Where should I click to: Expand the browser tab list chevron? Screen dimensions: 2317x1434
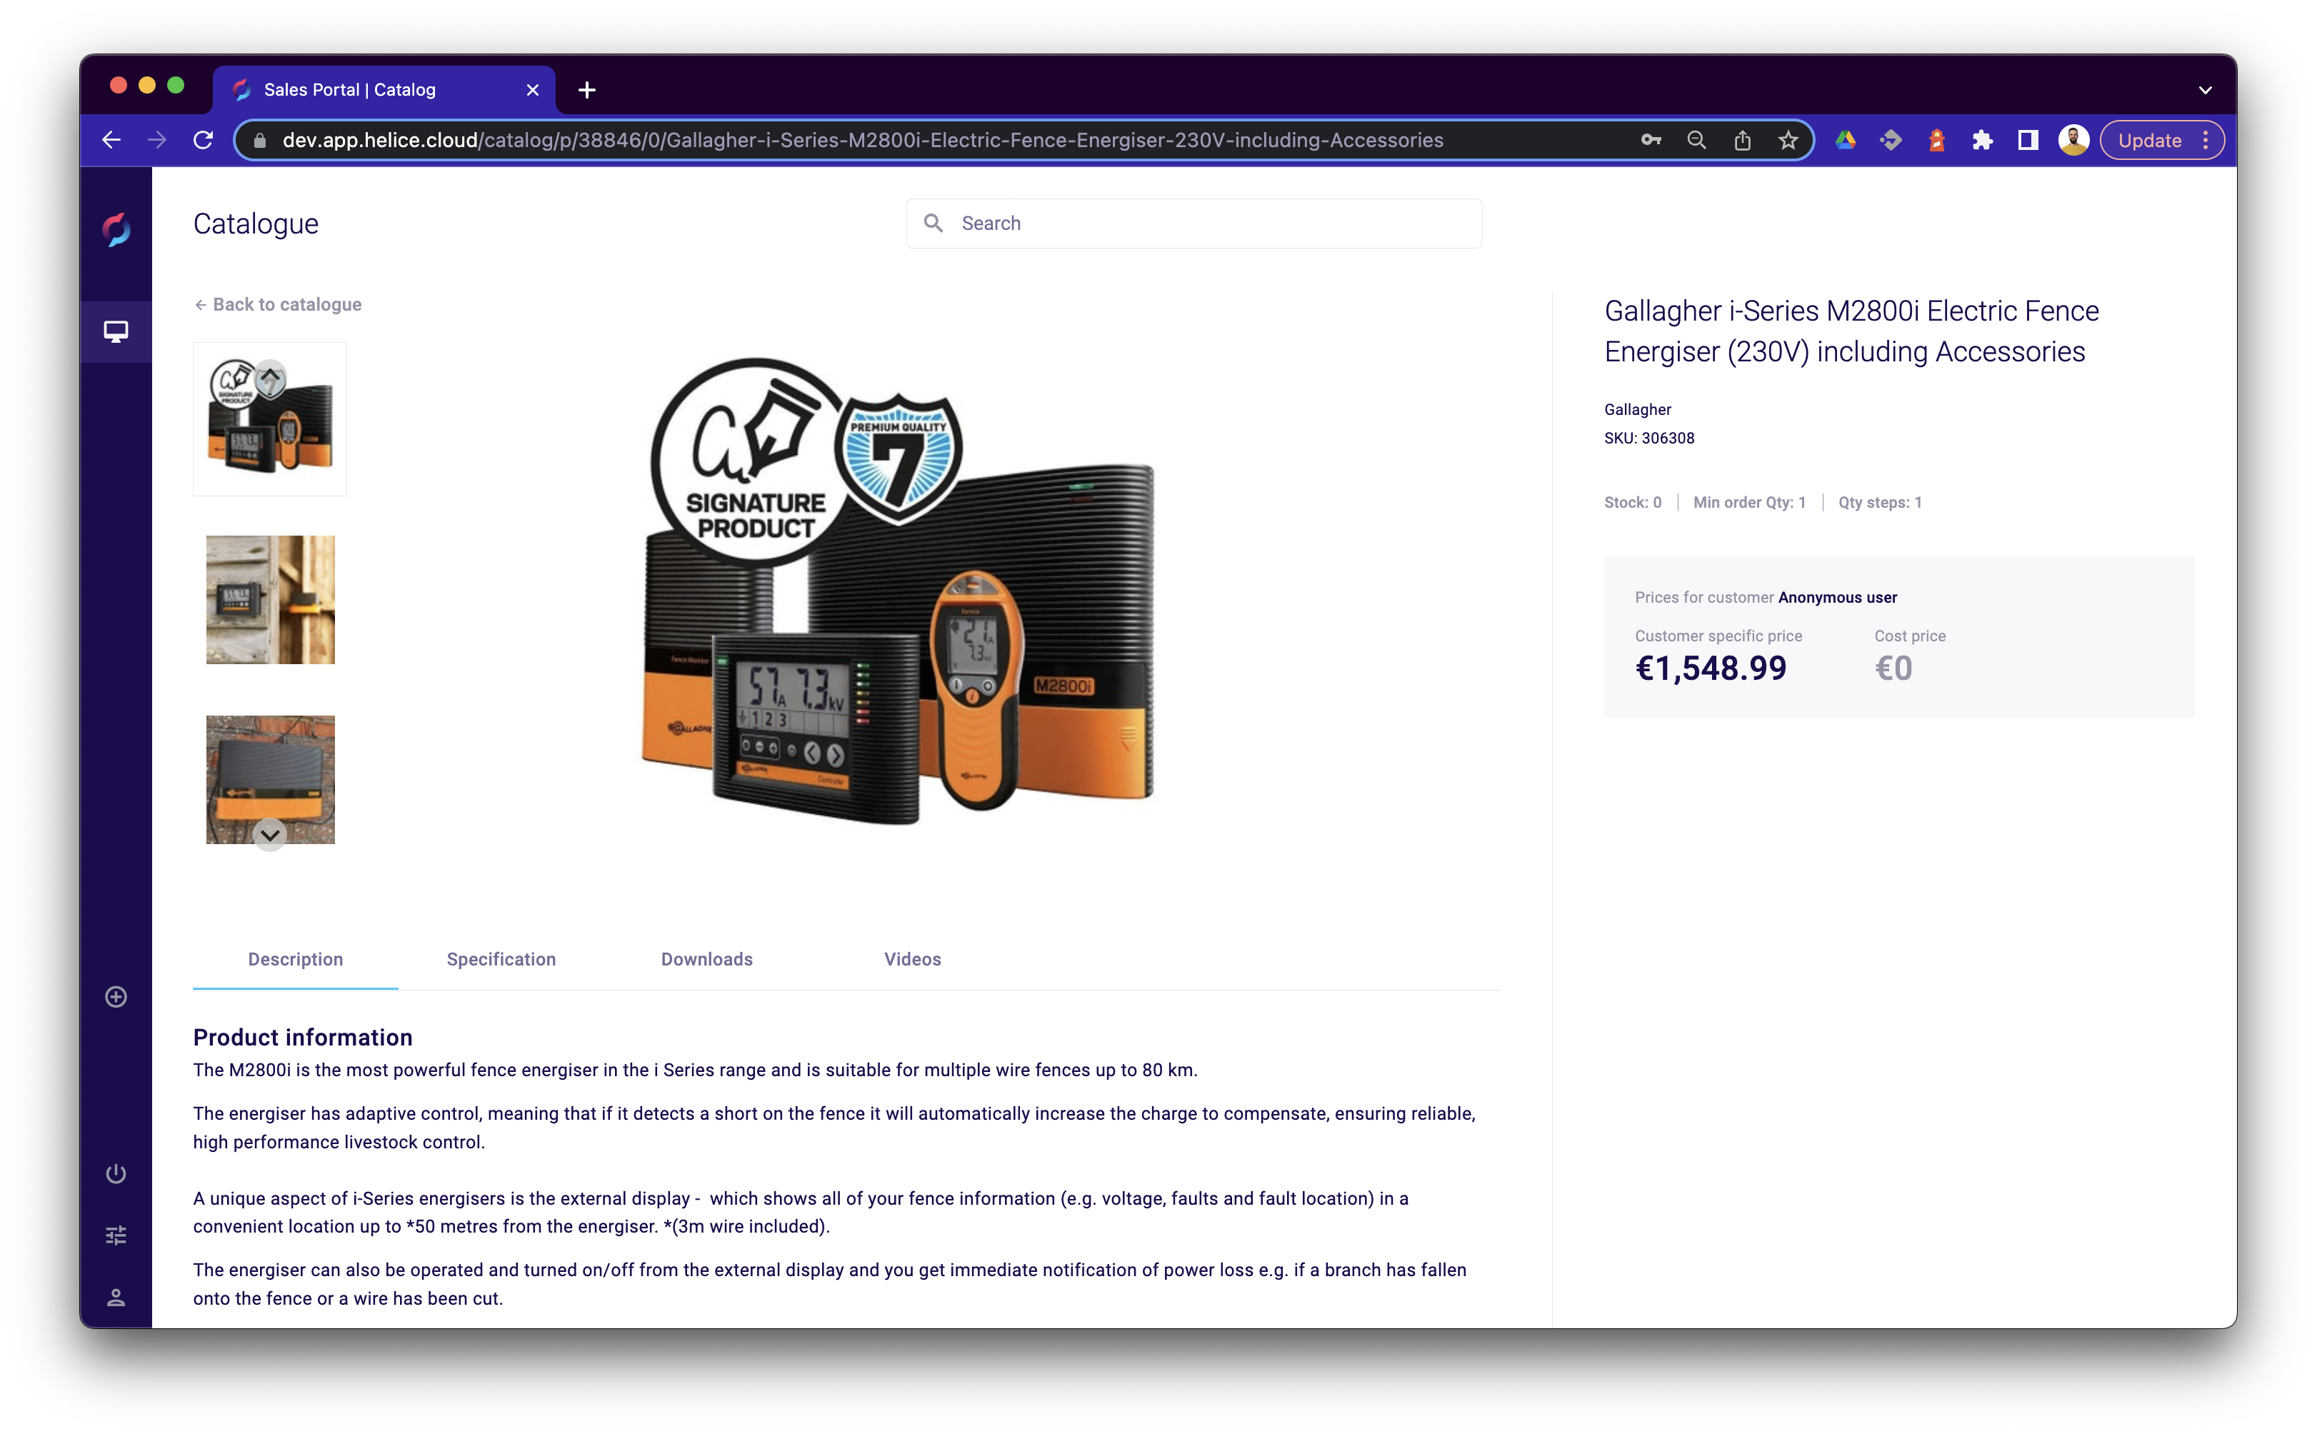tap(2205, 90)
